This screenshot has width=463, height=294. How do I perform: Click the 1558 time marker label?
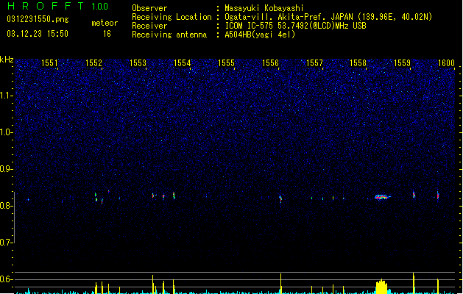(358, 63)
